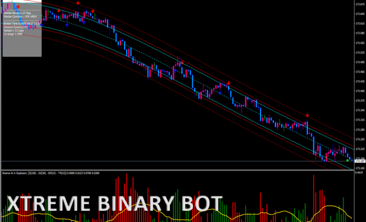
Task: Click the current price tag 173.187
Action: pos(360,161)
